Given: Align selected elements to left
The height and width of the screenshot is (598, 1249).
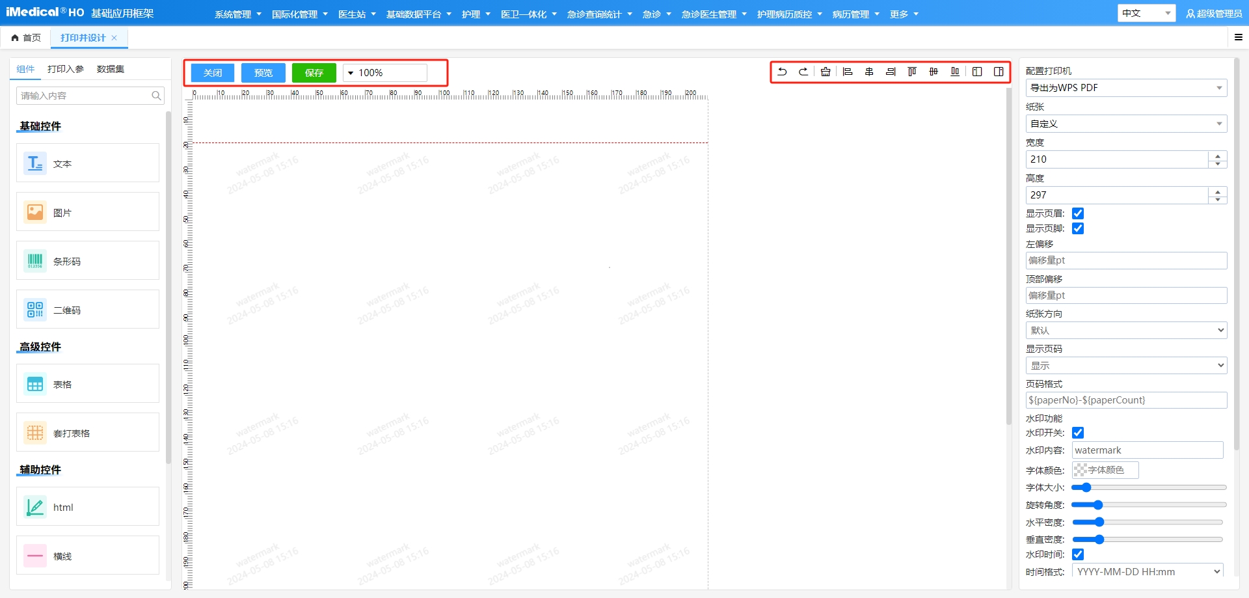Looking at the screenshot, I should pyautogui.click(x=848, y=72).
